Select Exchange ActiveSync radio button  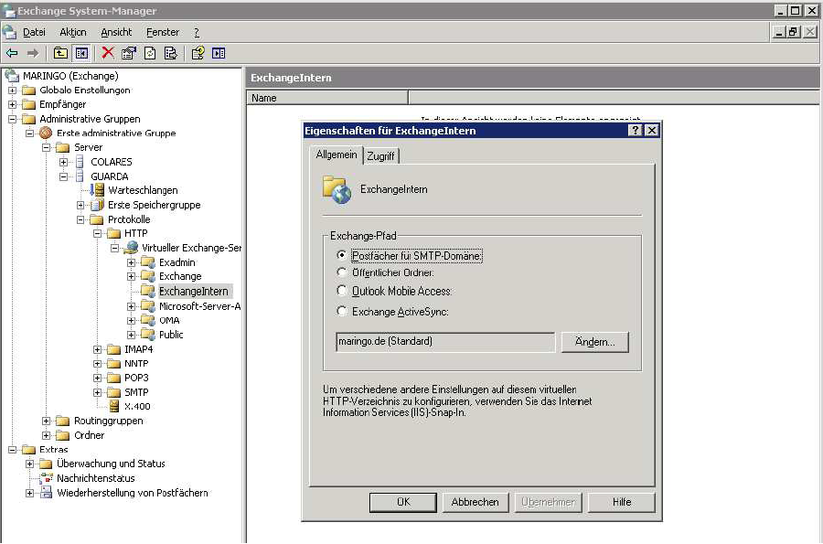coord(342,311)
